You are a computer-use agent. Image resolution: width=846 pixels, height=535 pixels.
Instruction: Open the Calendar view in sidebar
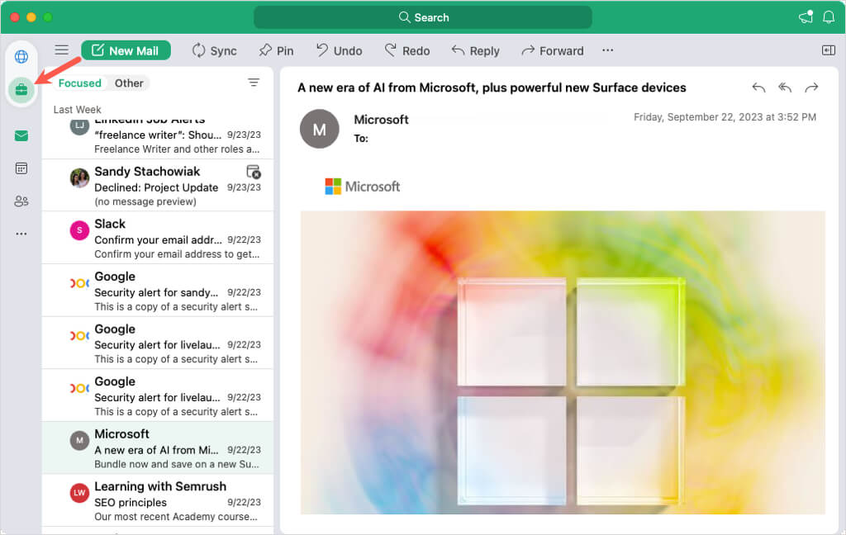21,168
